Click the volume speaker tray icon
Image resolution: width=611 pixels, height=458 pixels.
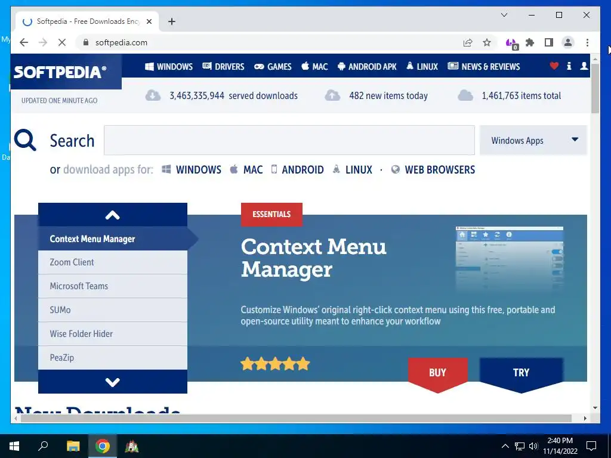coord(533,446)
